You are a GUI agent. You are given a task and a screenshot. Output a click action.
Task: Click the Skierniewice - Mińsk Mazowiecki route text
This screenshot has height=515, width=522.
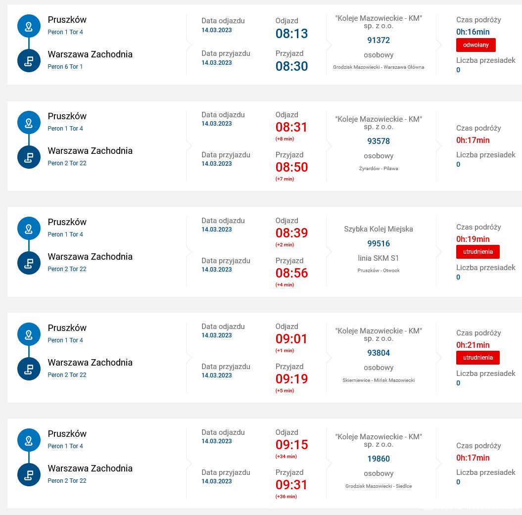tap(379, 380)
